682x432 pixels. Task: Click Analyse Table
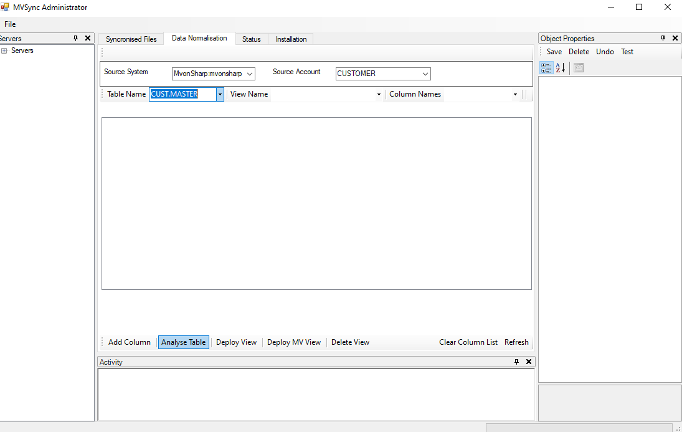pos(184,342)
